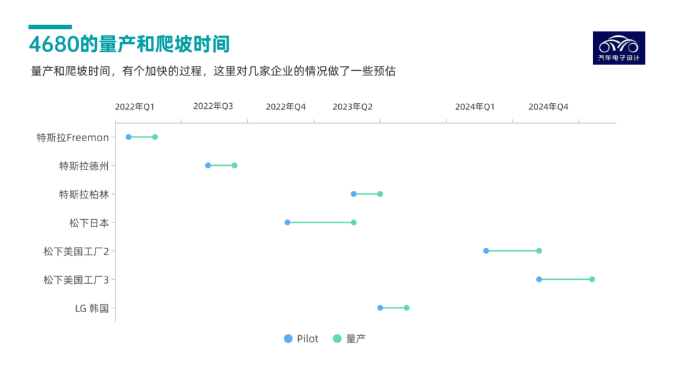Click the 汽车电子设计 logo icon
This screenshot has width=697, height=392.
click(618, 48)
